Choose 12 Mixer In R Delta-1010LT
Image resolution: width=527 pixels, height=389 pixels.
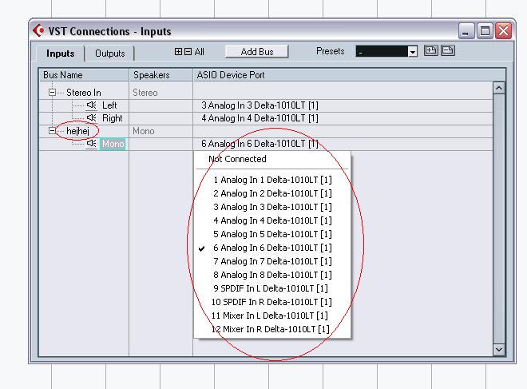[x=271, y=329]
